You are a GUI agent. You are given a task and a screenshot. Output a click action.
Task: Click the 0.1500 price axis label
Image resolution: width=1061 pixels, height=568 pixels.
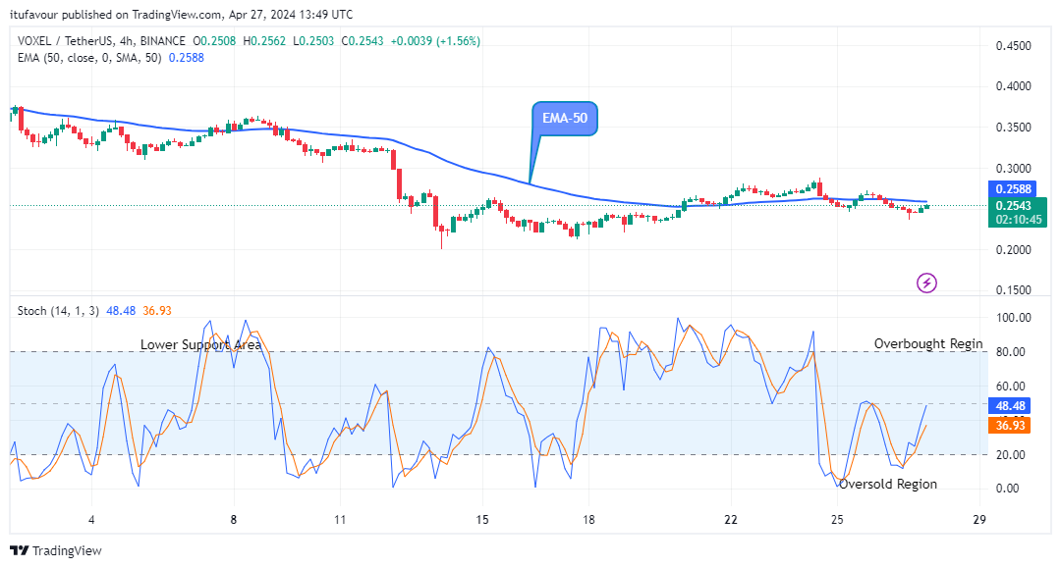pyautogui.click(x=1013, y=290)
